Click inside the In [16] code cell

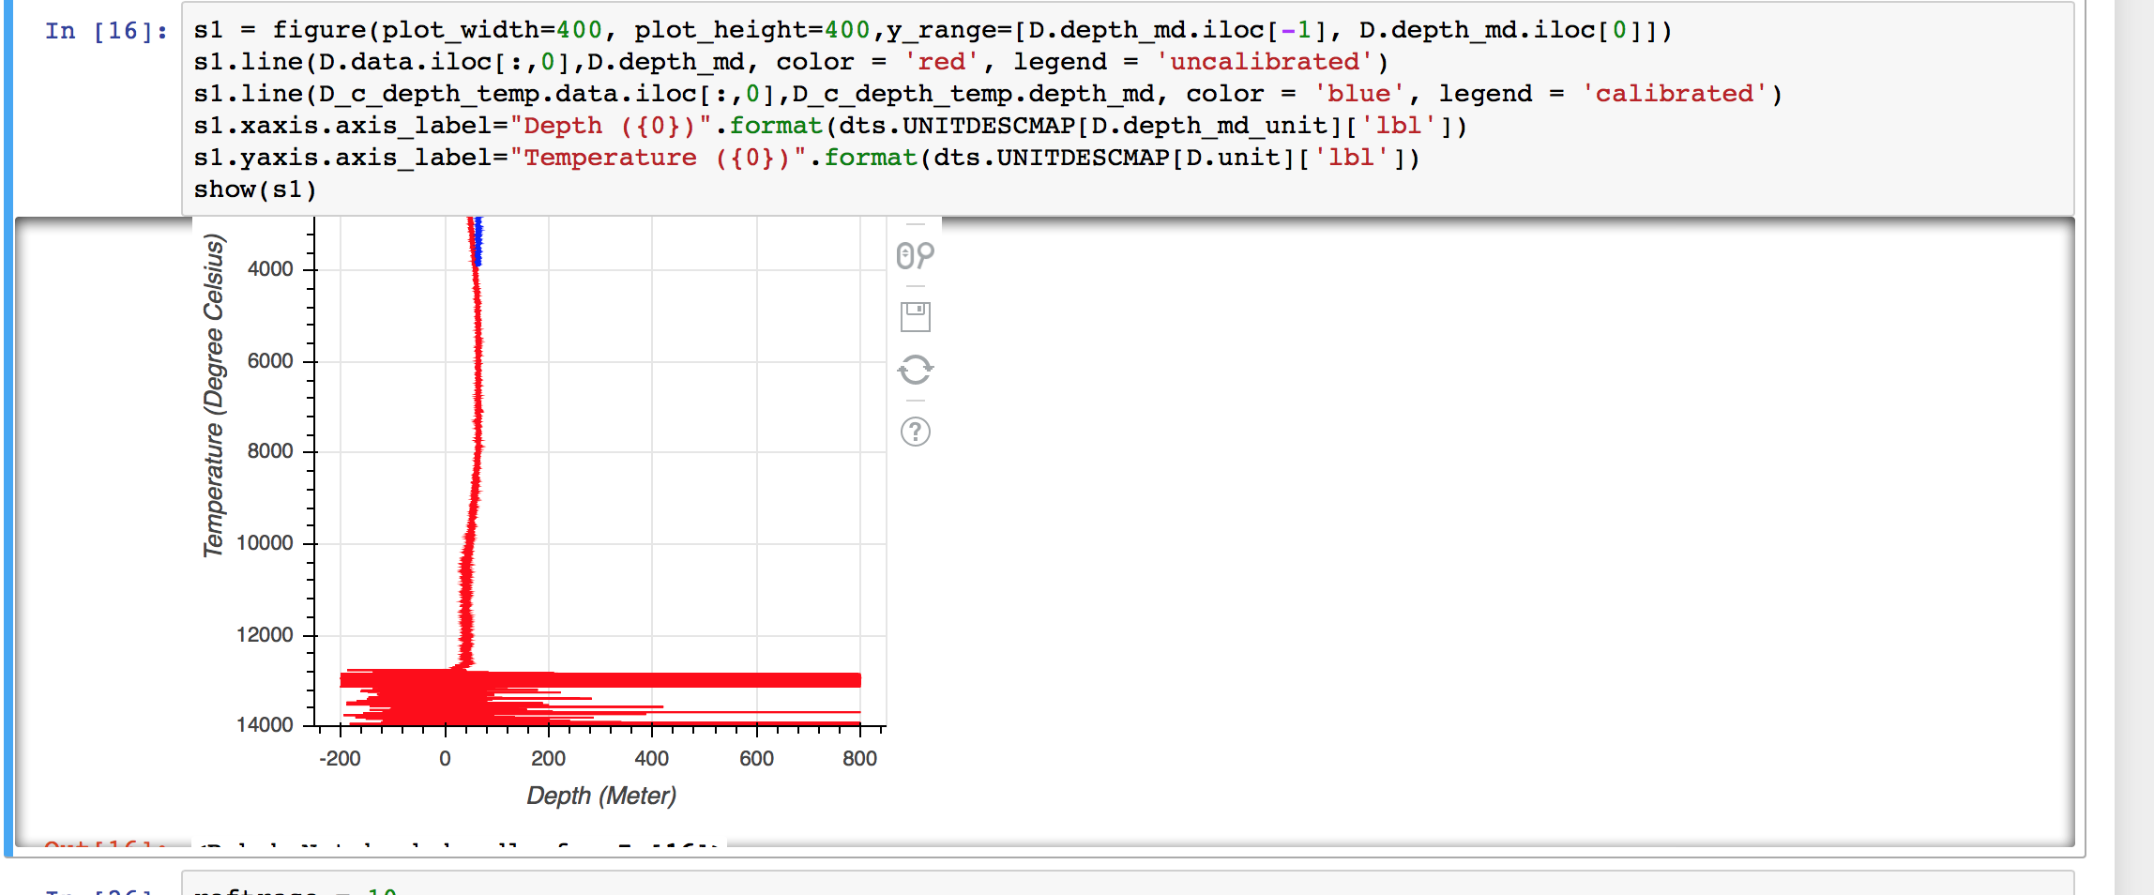(1127, 109)
